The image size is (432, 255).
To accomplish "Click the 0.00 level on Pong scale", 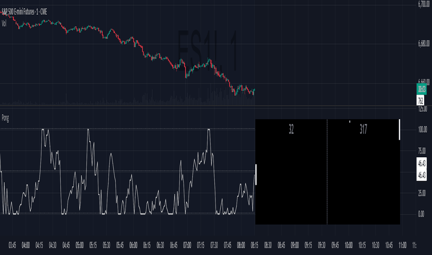I will coord(422,214).
